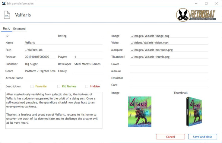This screenshot has width=222, height=143.
Task: Focus the Arcade Name field
Action: (63, 78)
